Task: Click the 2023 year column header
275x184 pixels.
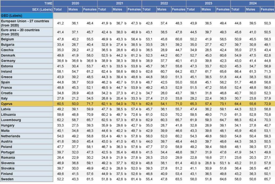Action: coord(208,3)
